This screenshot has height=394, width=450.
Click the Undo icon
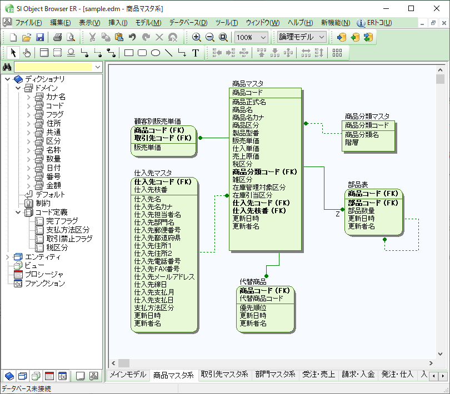click(x=132, y=38)
